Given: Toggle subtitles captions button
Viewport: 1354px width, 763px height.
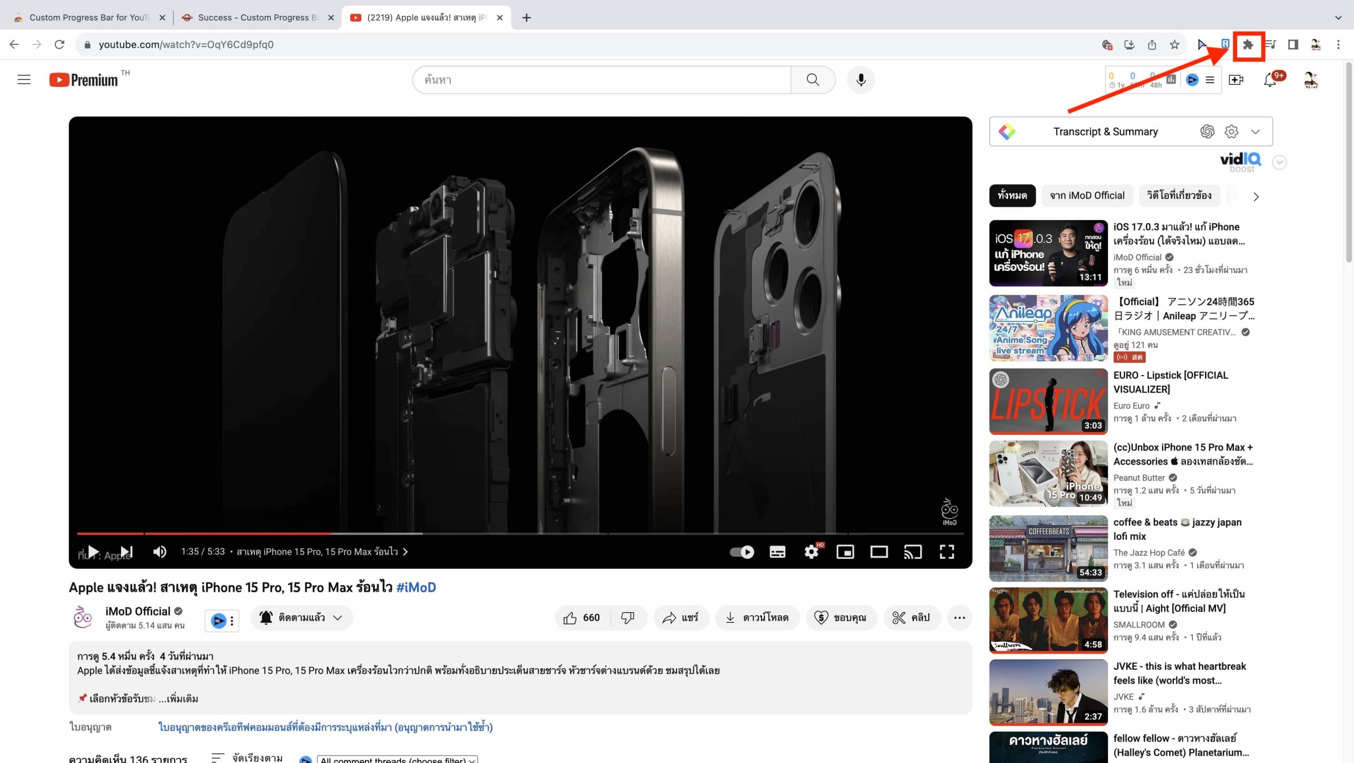Looking at the screenshot, I should (777, 552).
